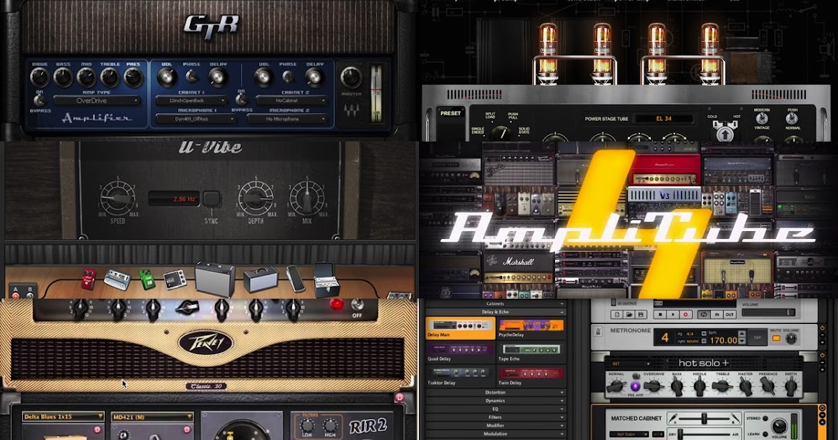The width and height of the screenshot is (838, 440).
Task: Expand the Cabinets category
Action: tap(496, 305)
